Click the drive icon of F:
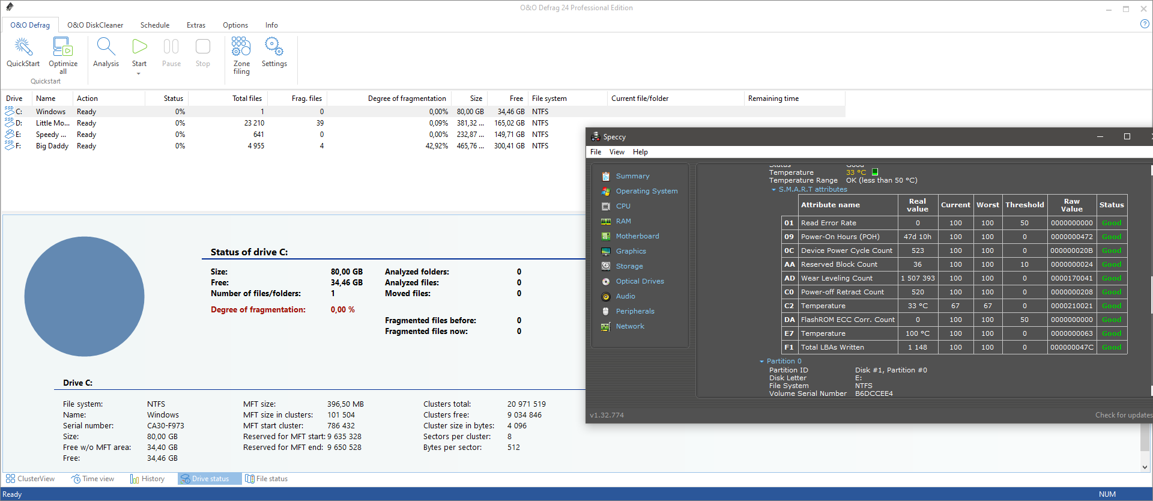This screenshot has width=1153, height=501. tap(9, 145)
